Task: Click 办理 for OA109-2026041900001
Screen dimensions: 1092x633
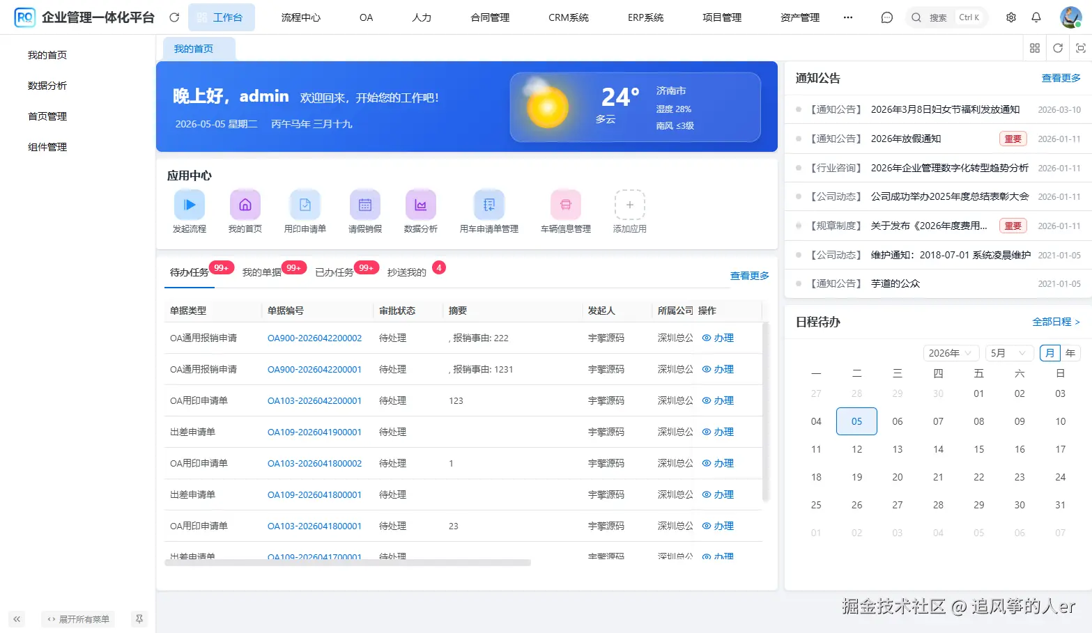Action: (718, 432)
